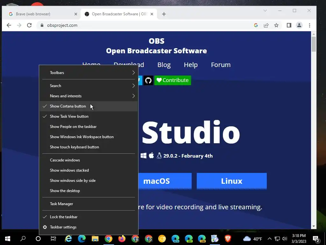This screenshot has width=326, height=245.
Task: Launch Edge Canary from taskbar
Action: (x=202, y=239)
